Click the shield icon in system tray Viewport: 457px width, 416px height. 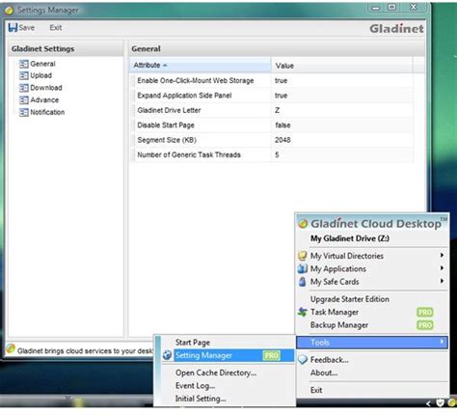click(440, 402)
